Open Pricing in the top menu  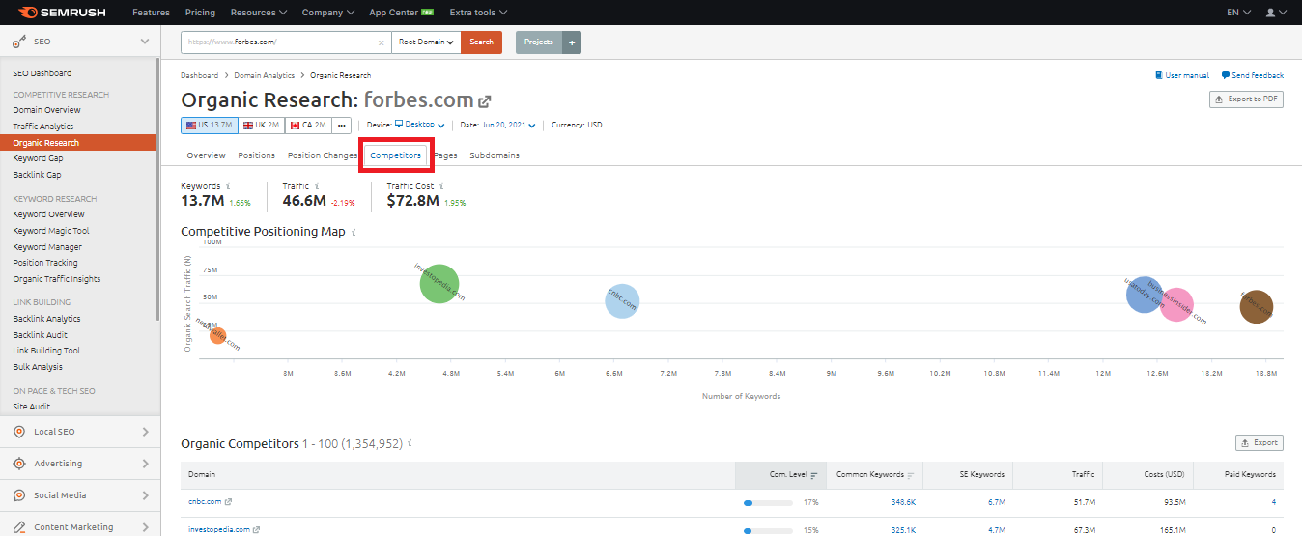(x=200, y=13)
